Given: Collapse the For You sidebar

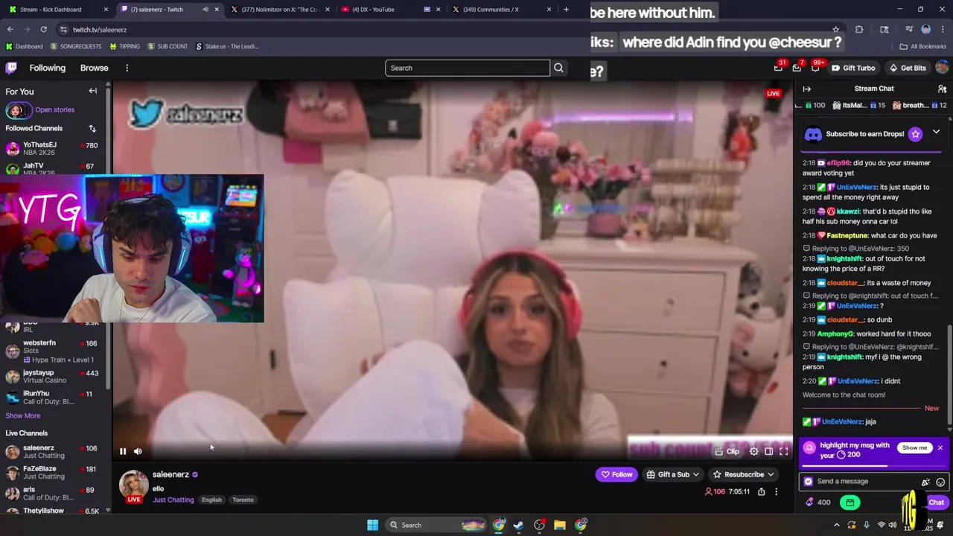Looking at the screenshot, I should [93, 91].
